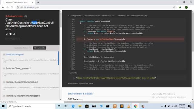This screenshot has height=109, width=194.
Task: Open the Mail app on the taskbar
Action: (94, 106)
